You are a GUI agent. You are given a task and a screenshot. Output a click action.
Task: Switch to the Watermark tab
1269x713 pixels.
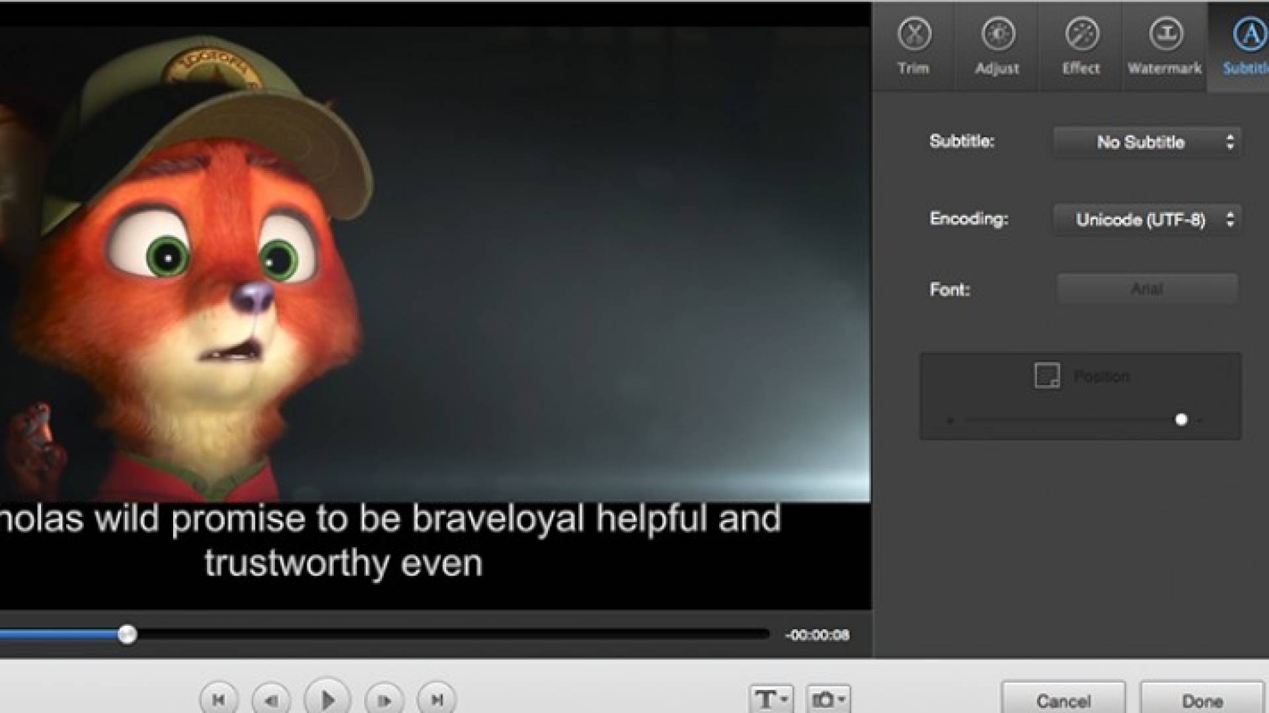1165,46
